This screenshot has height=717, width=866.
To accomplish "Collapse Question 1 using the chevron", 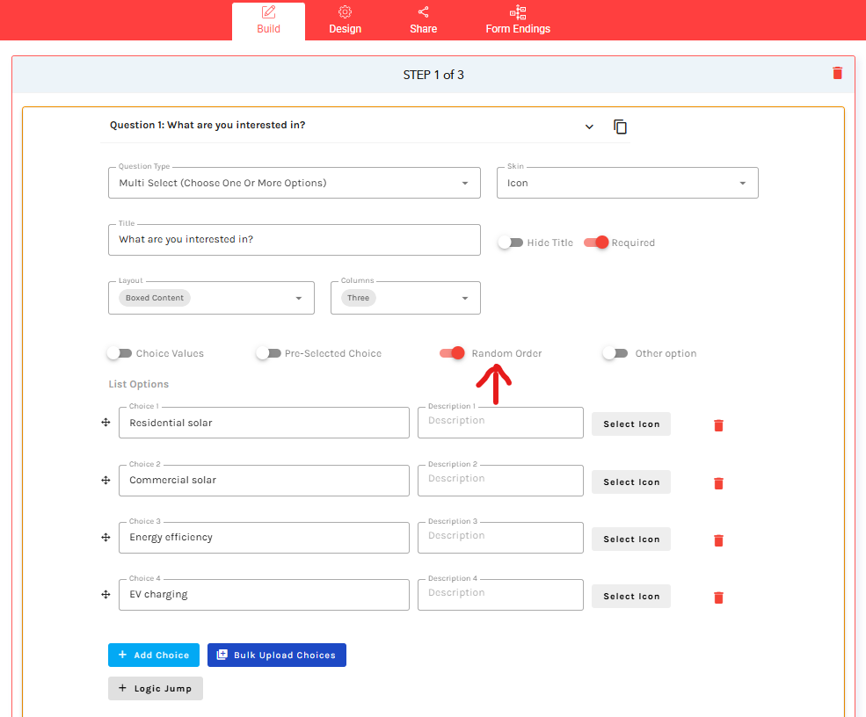I will point(589,127).
